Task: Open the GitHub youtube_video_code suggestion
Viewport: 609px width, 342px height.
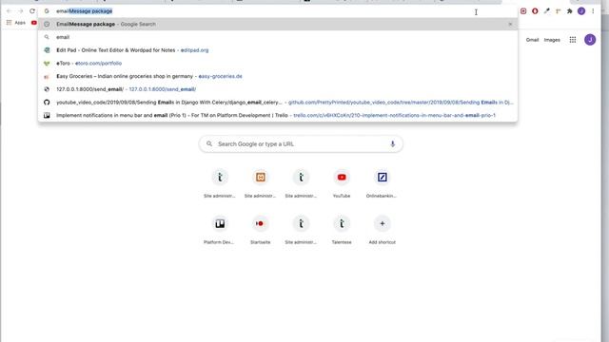Action: tap(278, 103)
